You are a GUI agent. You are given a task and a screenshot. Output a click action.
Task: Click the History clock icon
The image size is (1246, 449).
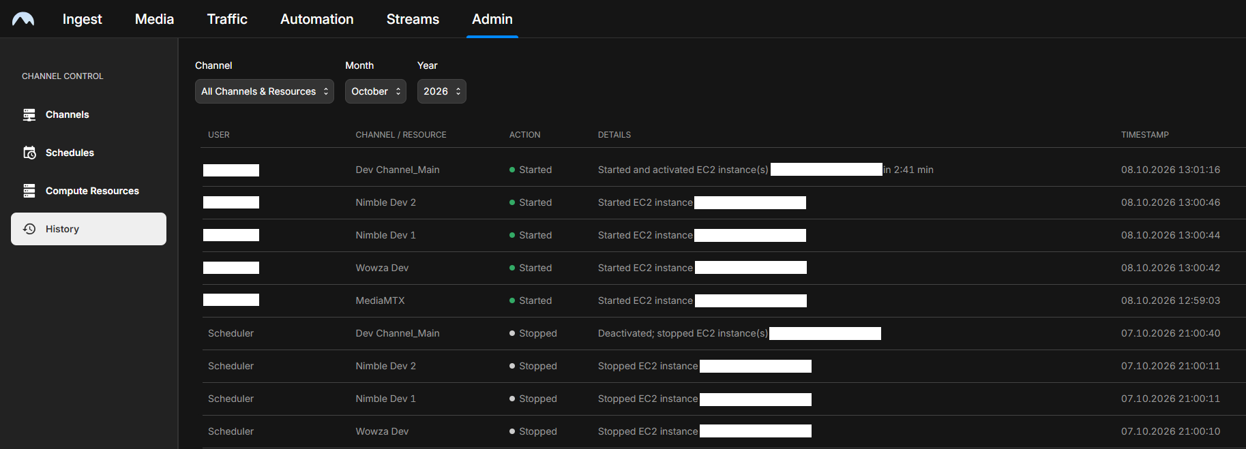(29, 229)
